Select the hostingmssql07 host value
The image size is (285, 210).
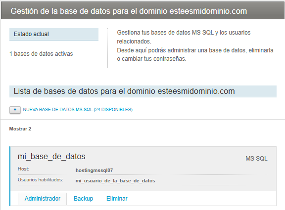point(94,170)
